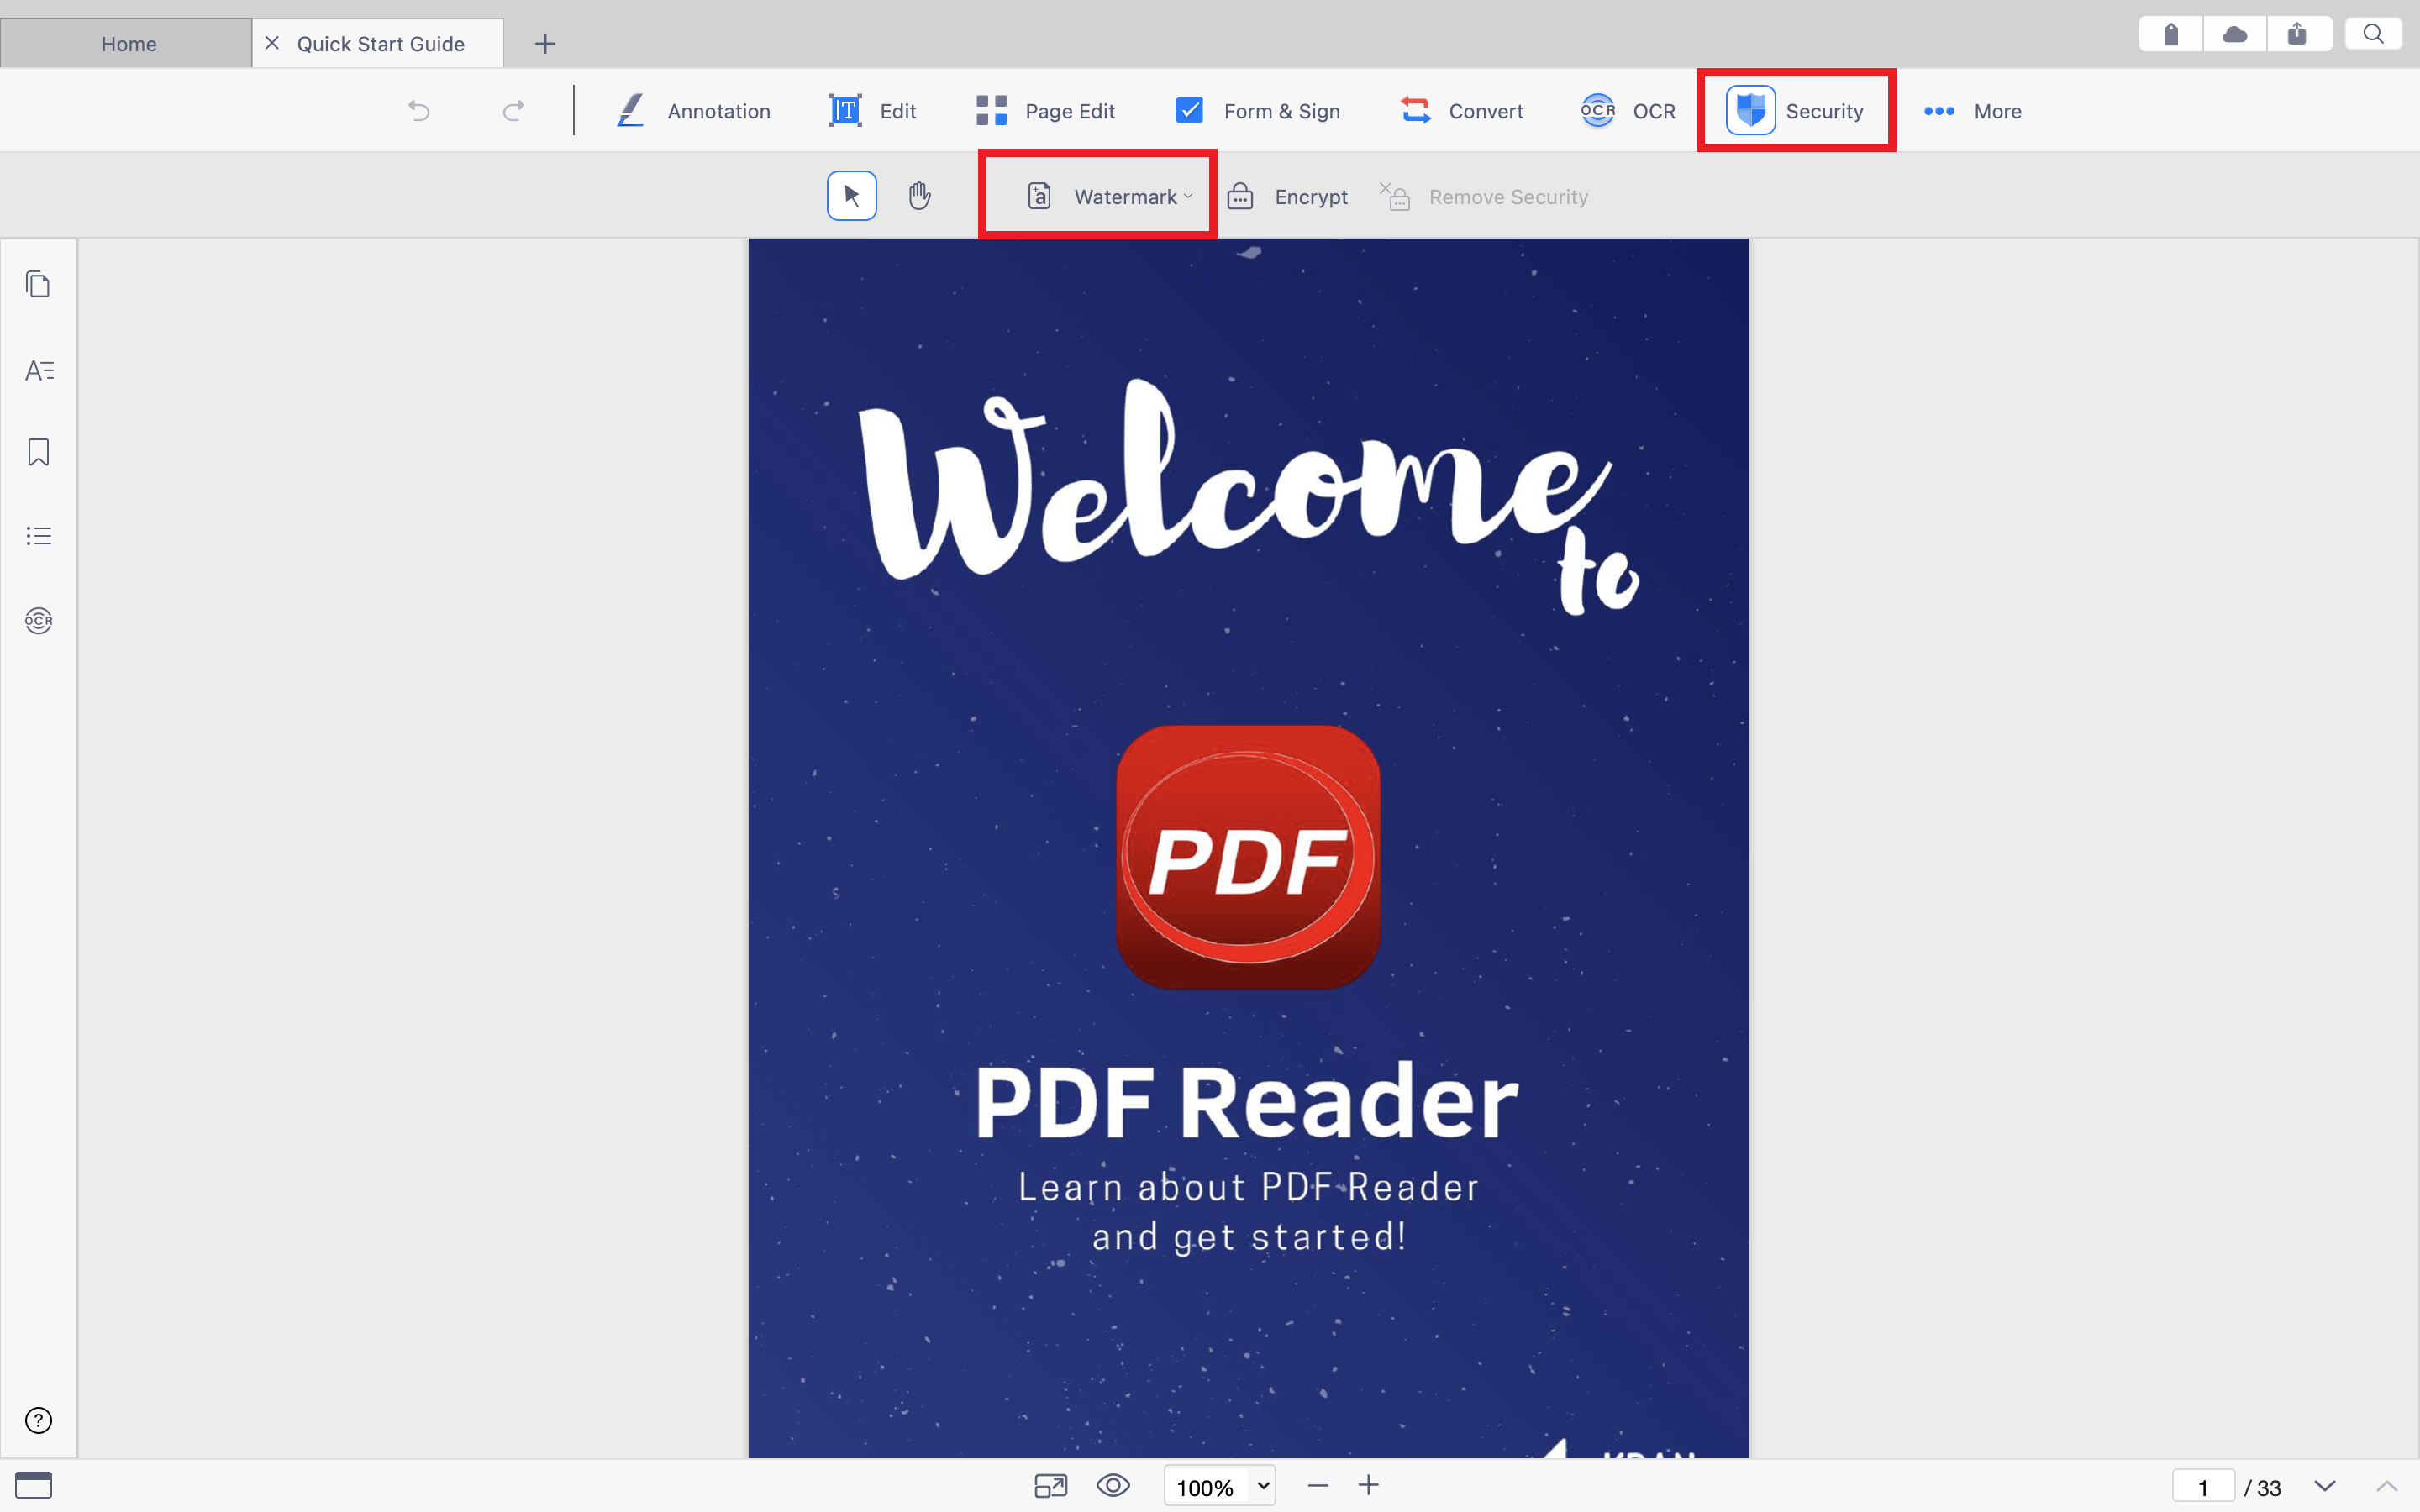Image resolution: width=2420 pixels, height=1512 pixels.
Task: Select the arrow pointer tool
Action: coord(852,195)
